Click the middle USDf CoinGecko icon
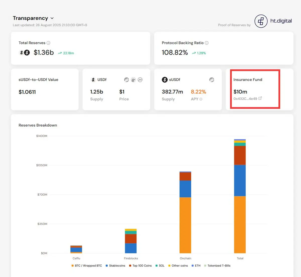301x277 pixels. [x=133, y=80]
